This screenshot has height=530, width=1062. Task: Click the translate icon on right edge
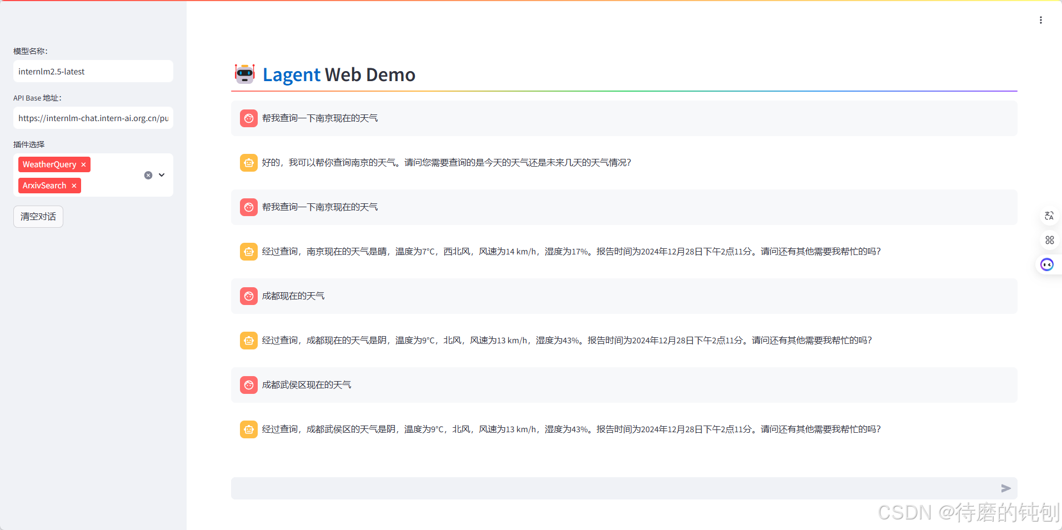[1049, 216]
